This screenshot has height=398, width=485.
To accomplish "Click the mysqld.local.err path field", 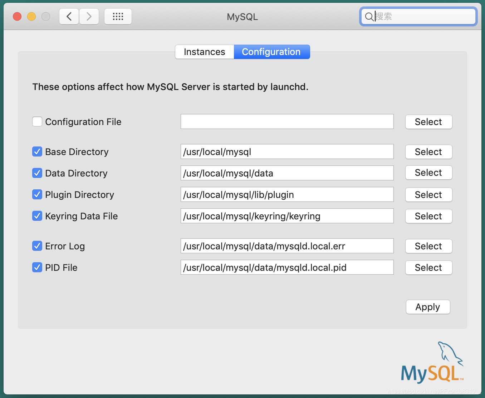I will [x=287, y=246].
